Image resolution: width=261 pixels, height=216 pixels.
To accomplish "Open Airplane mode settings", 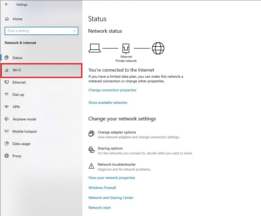I will (41, 119).
